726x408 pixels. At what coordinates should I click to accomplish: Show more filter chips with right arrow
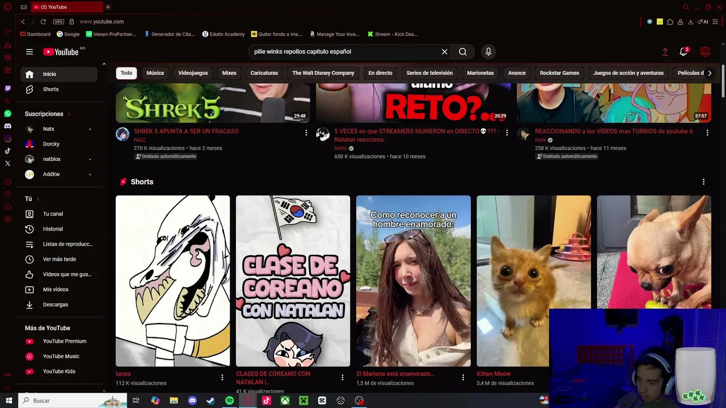point(710,73)
